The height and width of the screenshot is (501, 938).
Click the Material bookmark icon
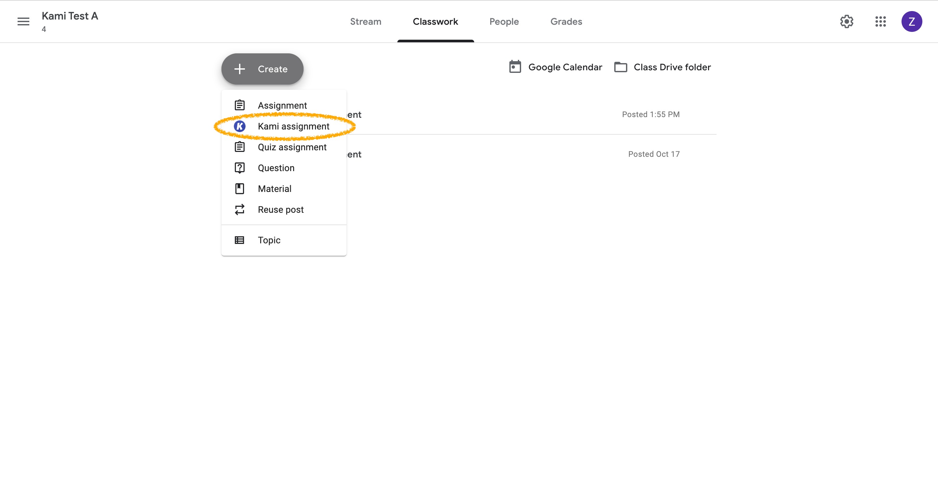pos(240,188)
